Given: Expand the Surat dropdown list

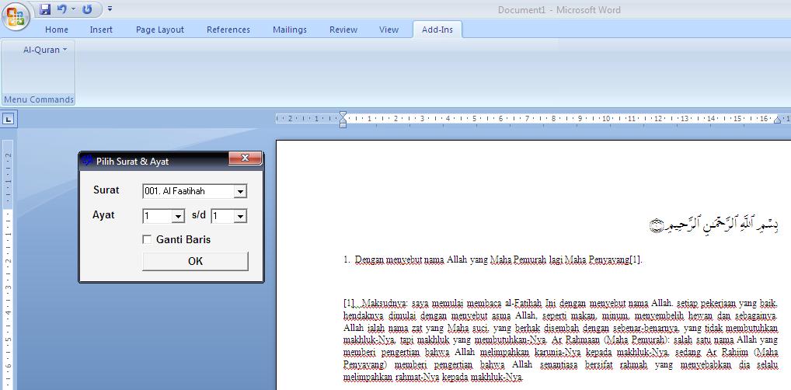Looking at the screenshot, I should [x=241, y=191].
